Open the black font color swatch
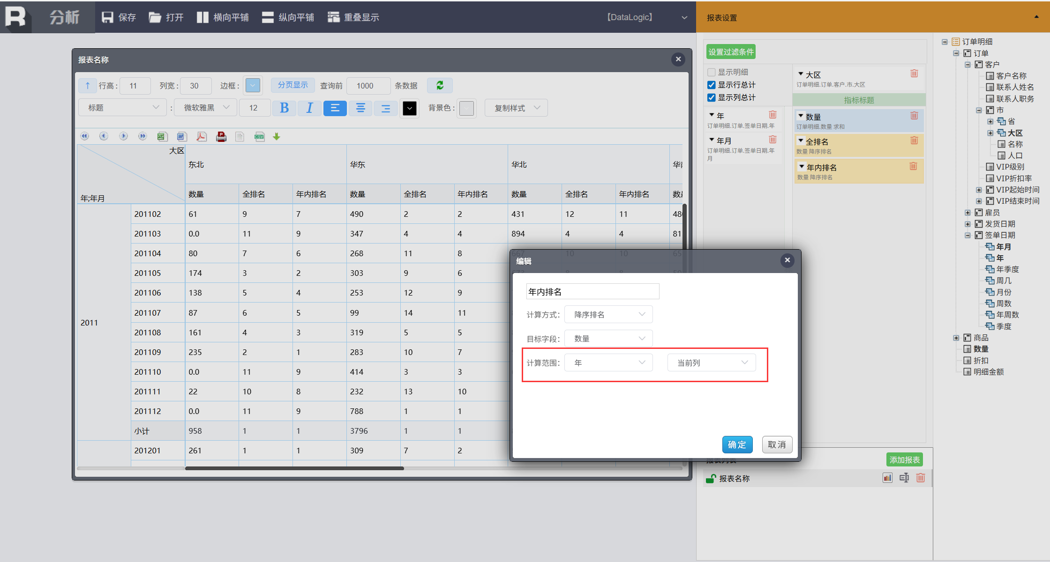This screenshot has height=562, width=1050. 409,108
